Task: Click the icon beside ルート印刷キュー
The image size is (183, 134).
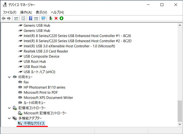Action: point(20,103)
